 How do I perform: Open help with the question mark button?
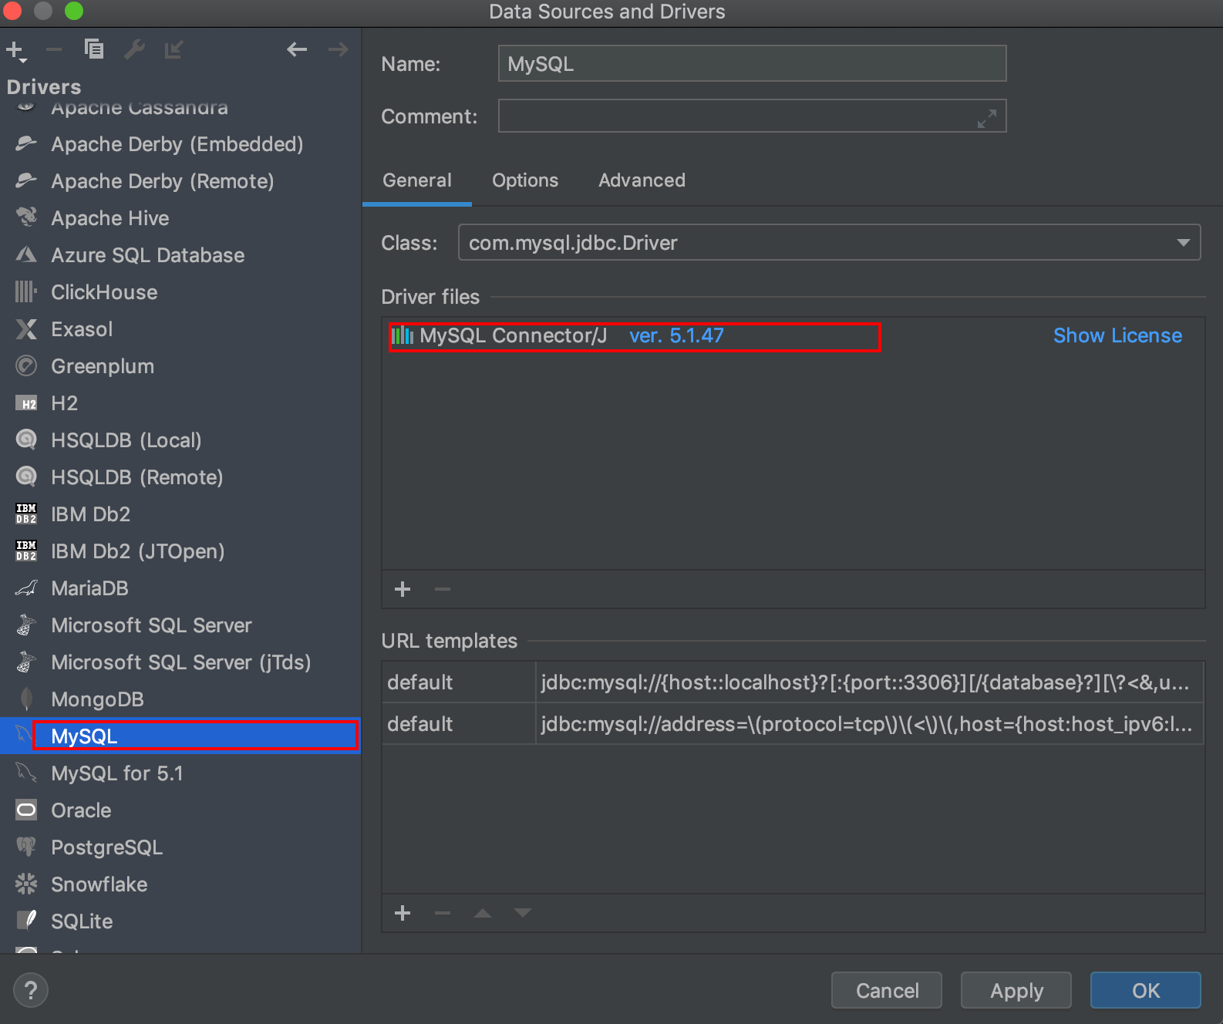31,990
